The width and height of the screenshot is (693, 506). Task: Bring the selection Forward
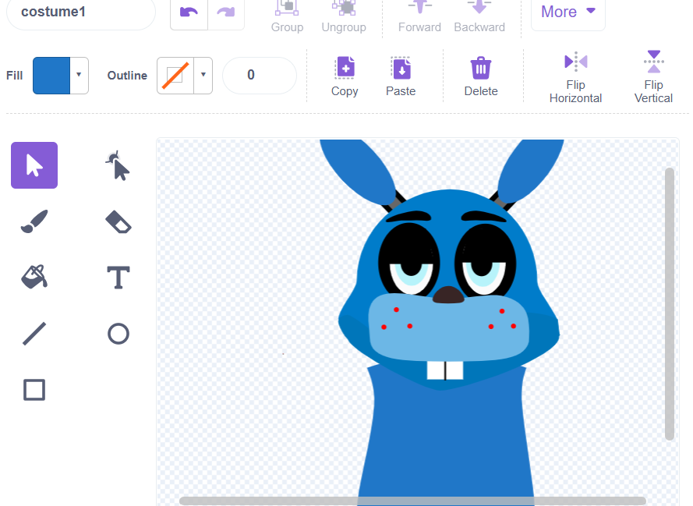pyautogui.click(x=419, y=17)
